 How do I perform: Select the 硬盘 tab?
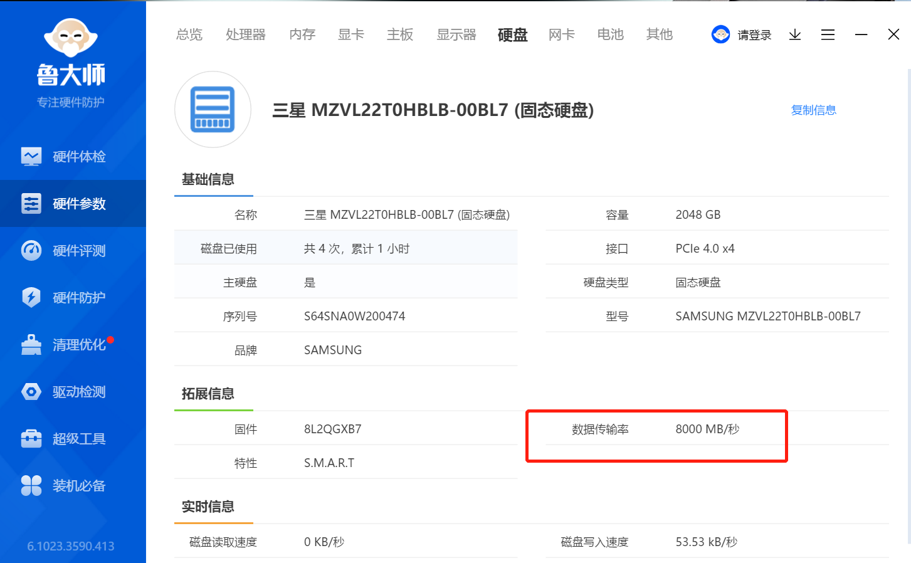[x=512, y=34]
